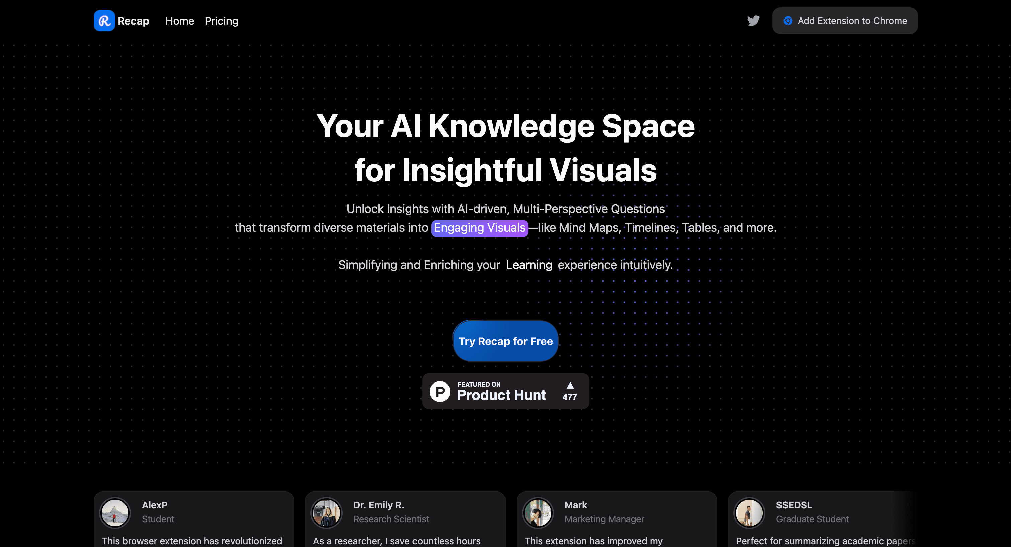Screen dimensions: 1011x547
Task: Click the upvote arrow icon on Product Hunt badge
Action: click(569, 384)
